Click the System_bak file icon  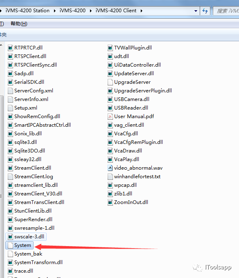click(11, 254)
